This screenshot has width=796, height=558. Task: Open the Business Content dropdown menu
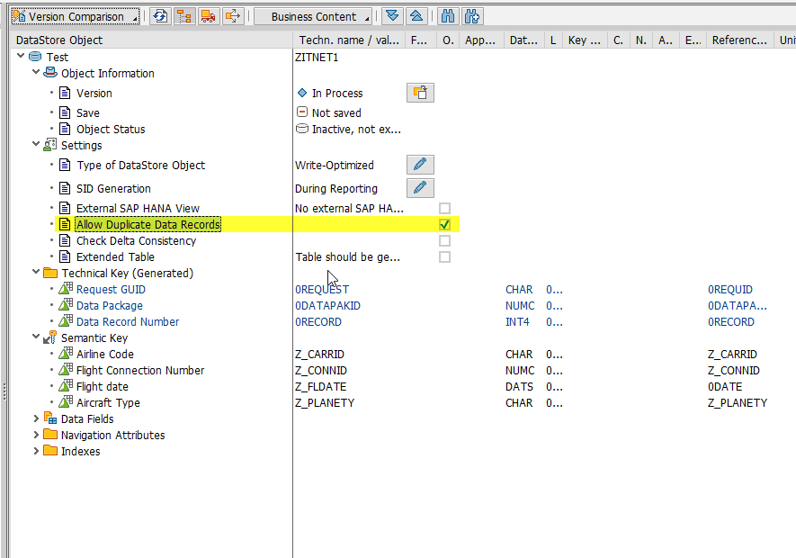point(313,16)
